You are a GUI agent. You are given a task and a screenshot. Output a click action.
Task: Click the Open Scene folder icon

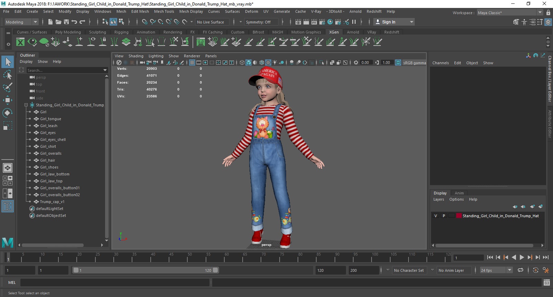(58, 22)
